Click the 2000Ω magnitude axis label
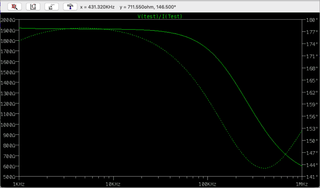 pyautogui.click(x=8, y=20)
